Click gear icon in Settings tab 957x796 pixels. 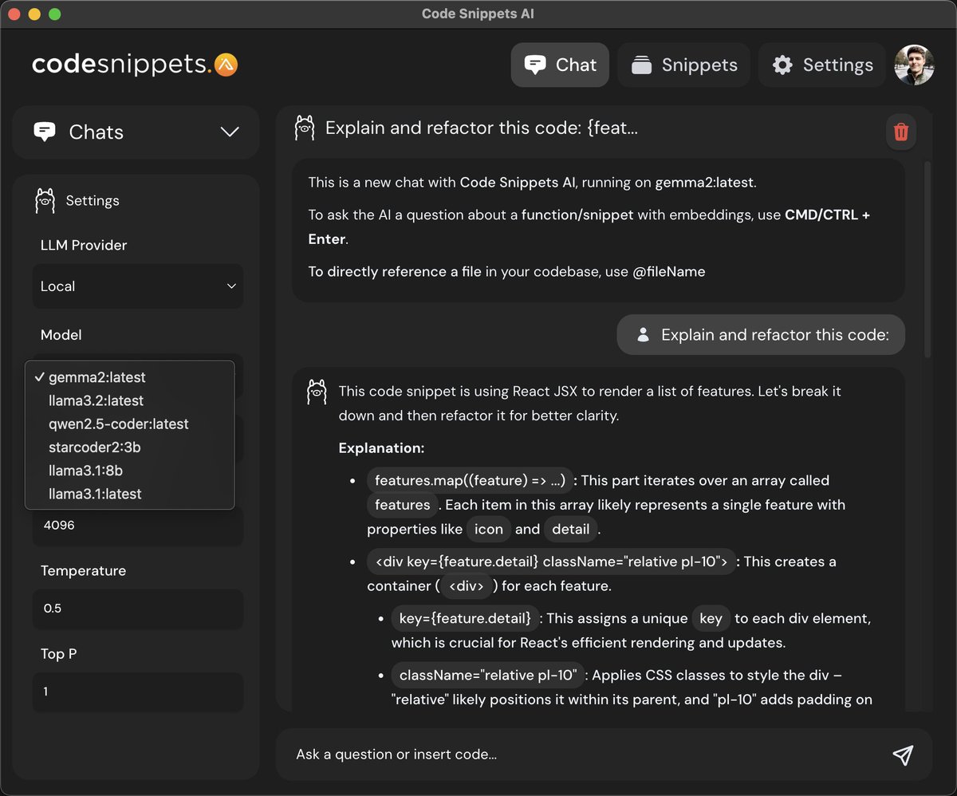782,65
